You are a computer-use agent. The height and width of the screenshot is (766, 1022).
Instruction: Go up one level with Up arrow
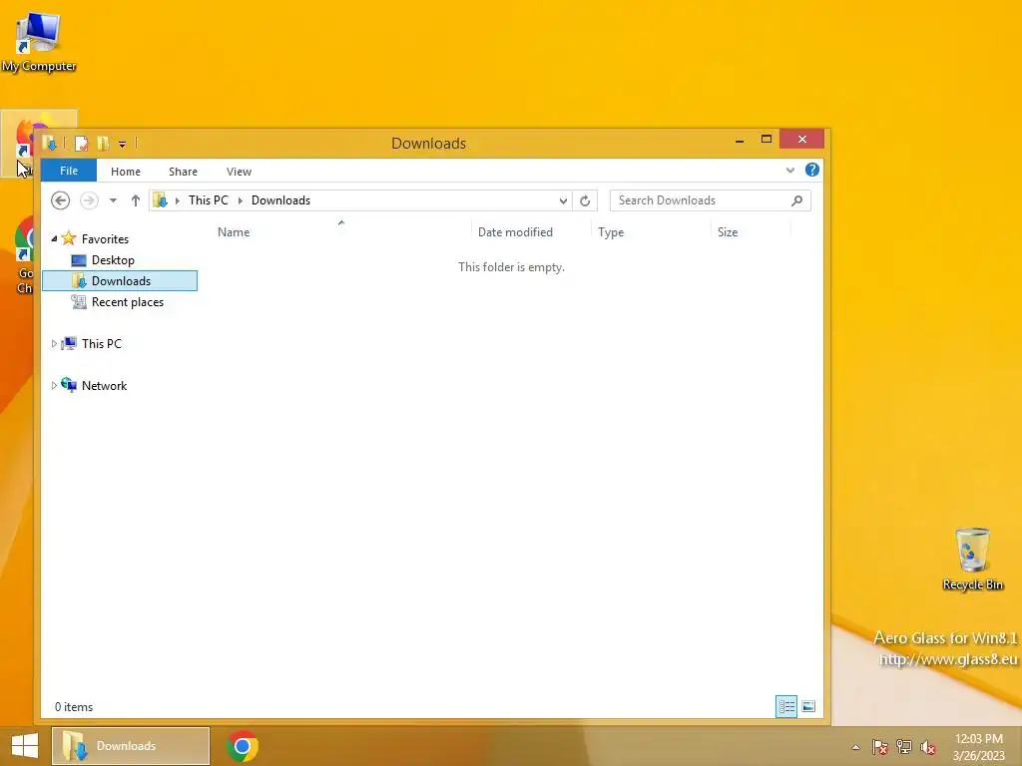pyautogui.click(x=136, y=200)
